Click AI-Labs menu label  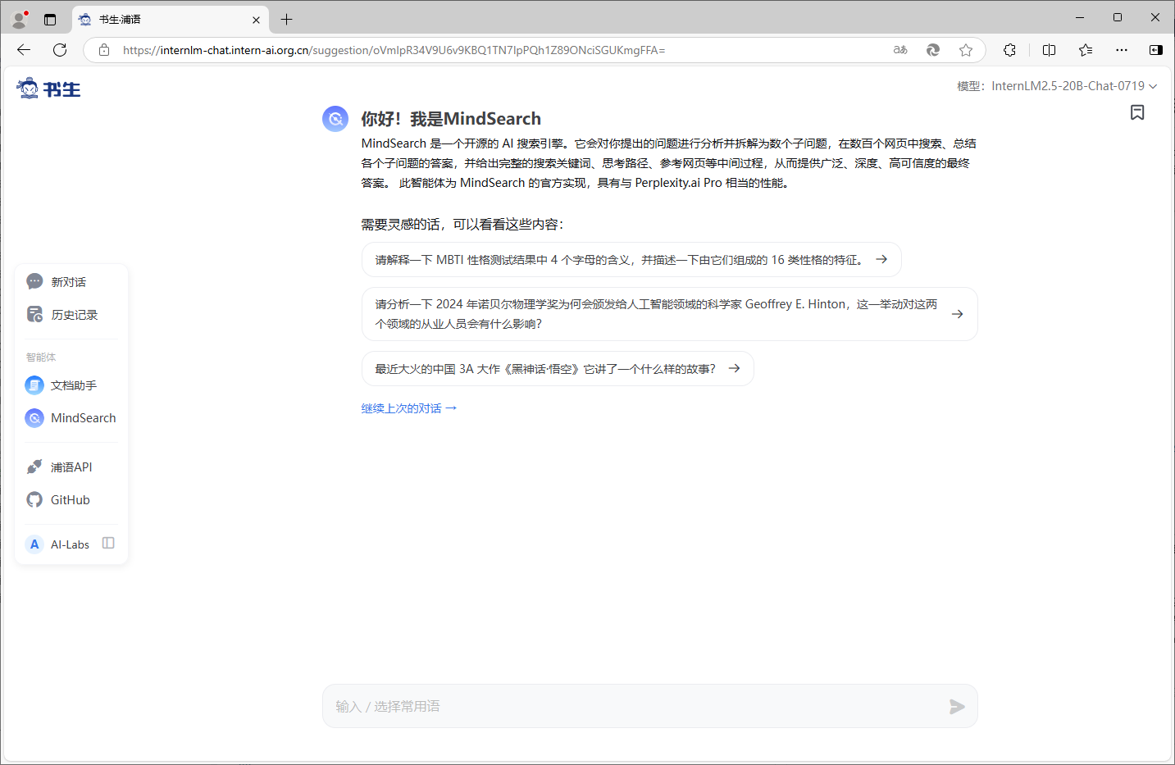point(70,544)
